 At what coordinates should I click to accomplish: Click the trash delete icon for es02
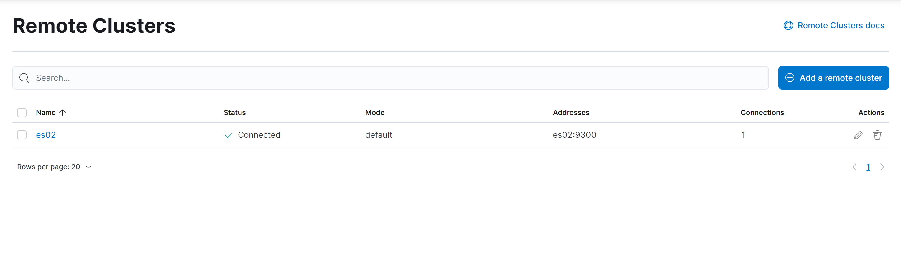tap(877, 135)
